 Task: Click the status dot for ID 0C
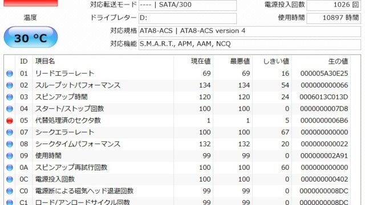(10, 179)
